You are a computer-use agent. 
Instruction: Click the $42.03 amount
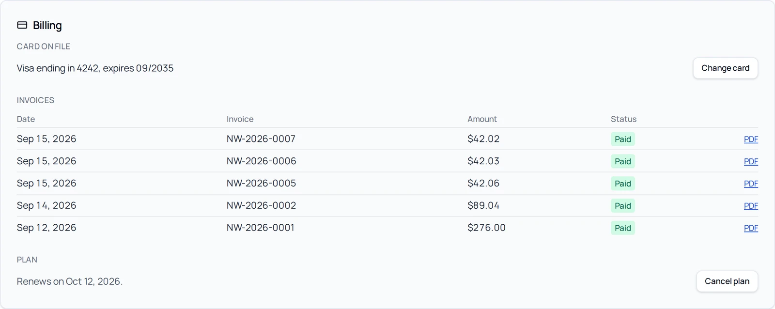[483, 161]
